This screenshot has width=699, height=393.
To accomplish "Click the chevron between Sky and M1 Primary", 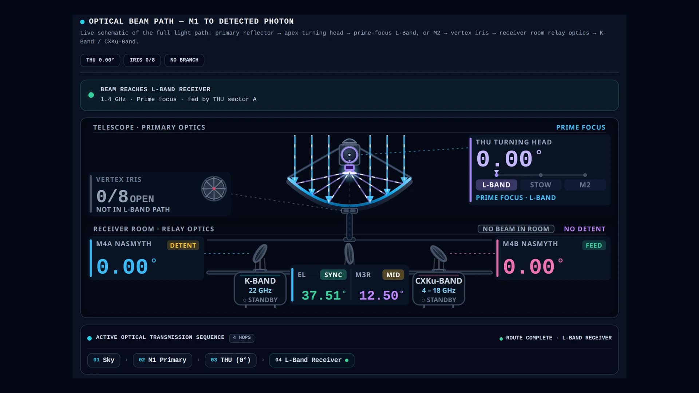I will click(126, 360).
